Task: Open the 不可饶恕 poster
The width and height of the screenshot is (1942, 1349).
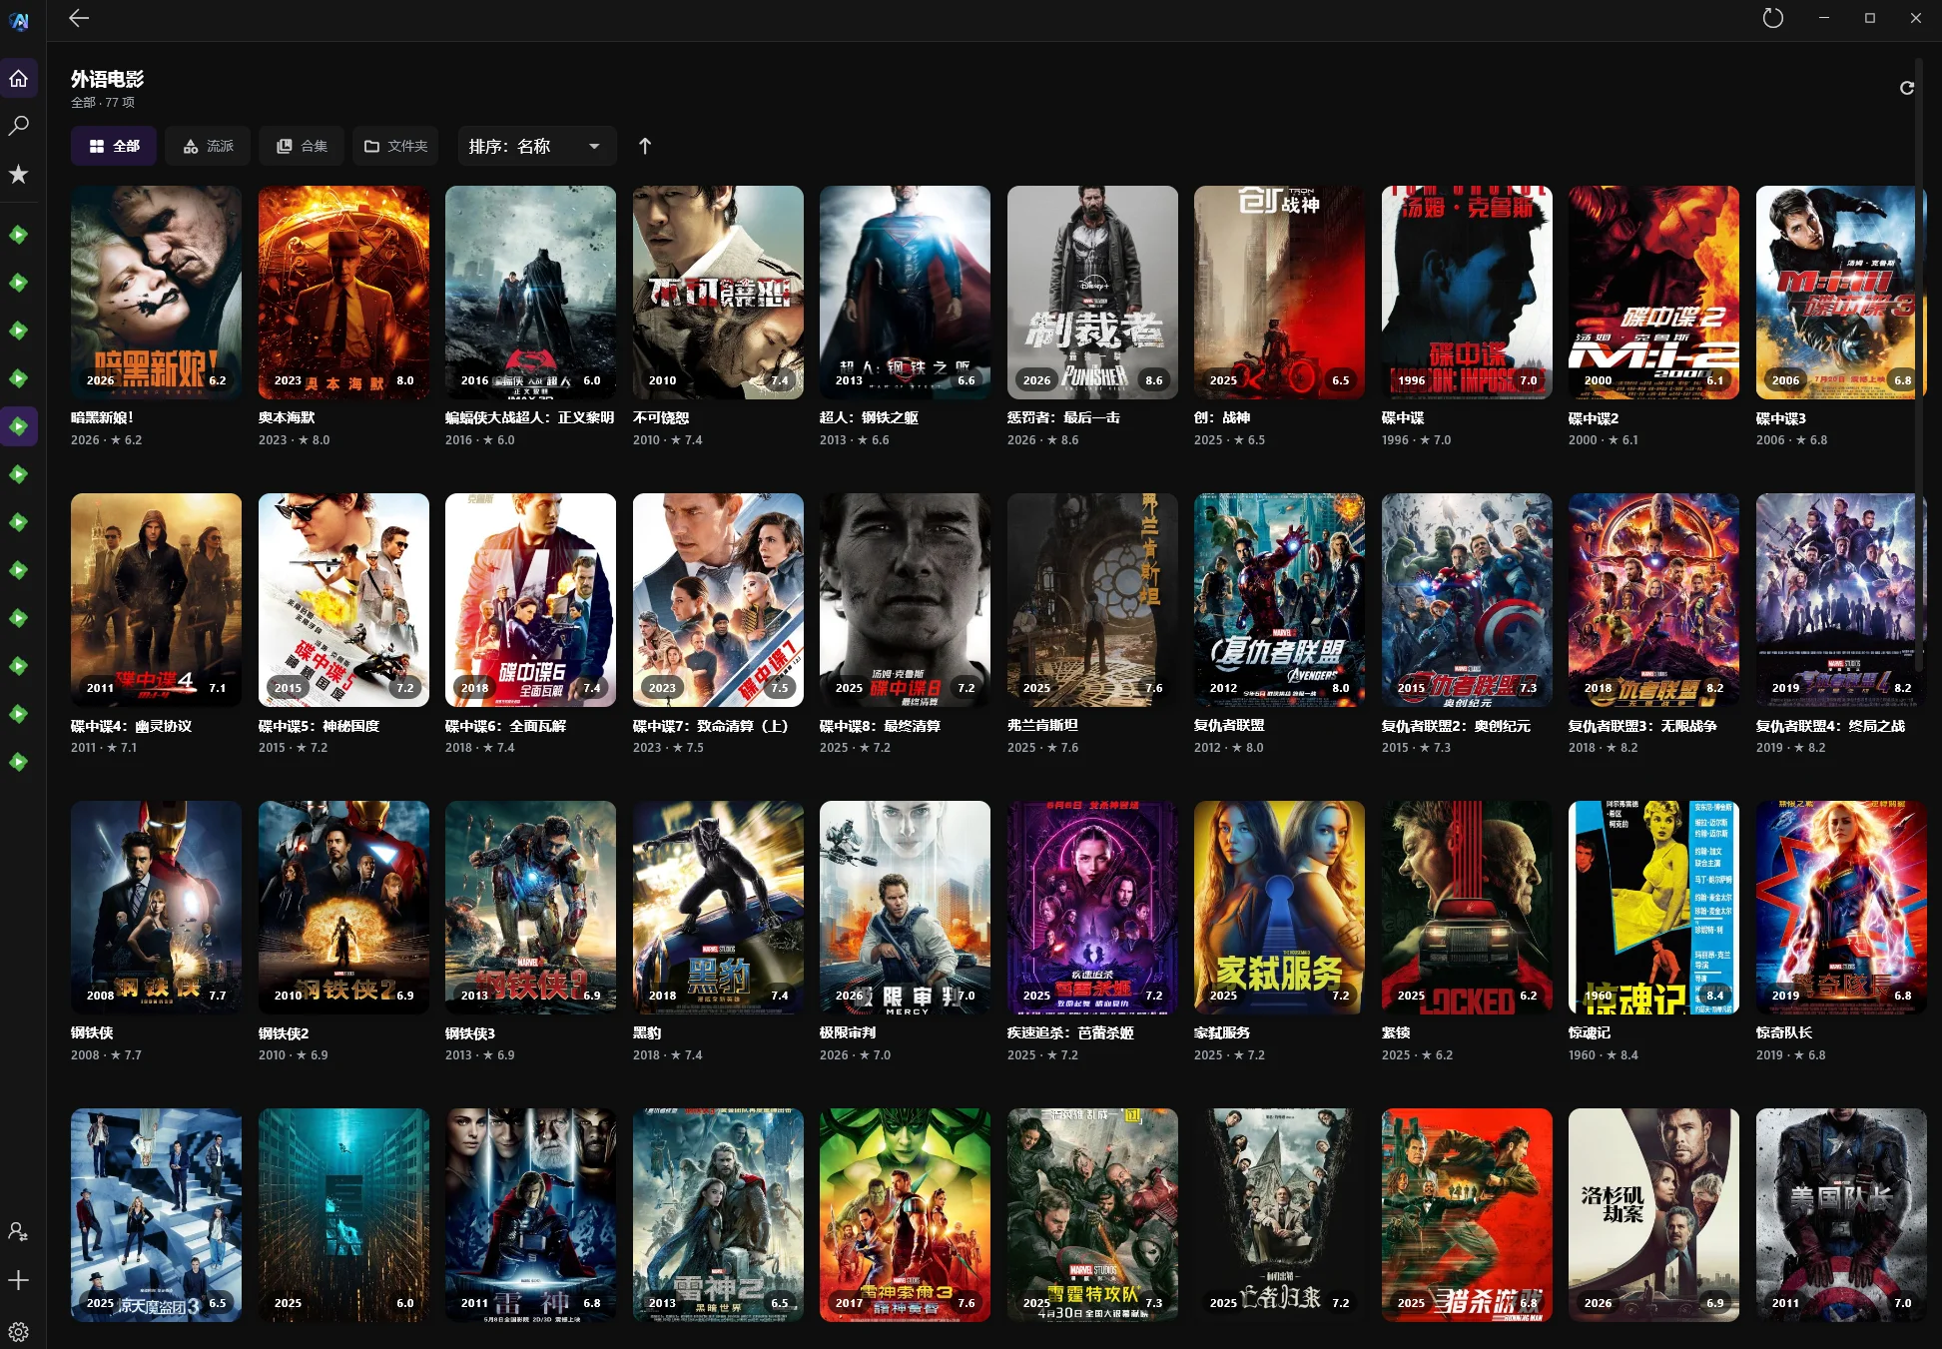Action: [718, 293]
